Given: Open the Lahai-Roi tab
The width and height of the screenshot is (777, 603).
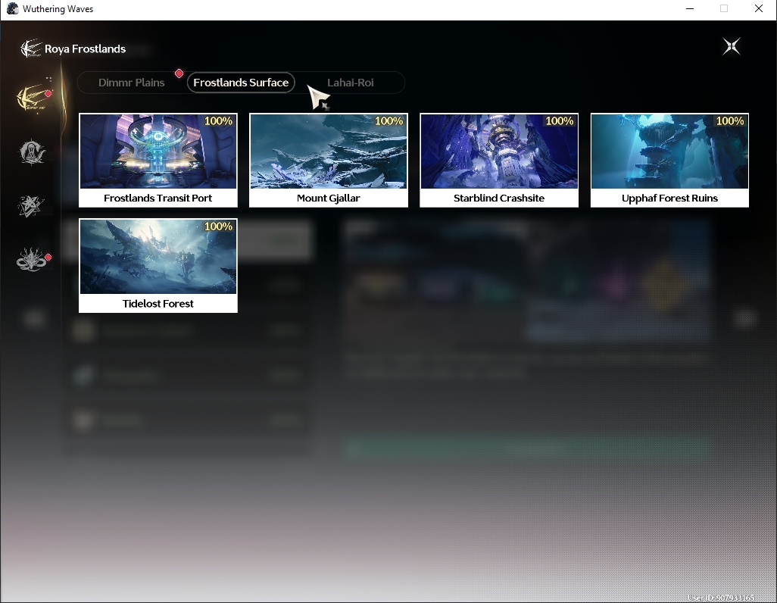Looking at the screenshot, I should (x=351, y=83).
